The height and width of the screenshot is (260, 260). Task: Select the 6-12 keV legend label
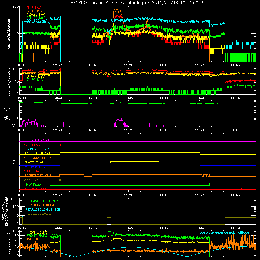(35, 11)
